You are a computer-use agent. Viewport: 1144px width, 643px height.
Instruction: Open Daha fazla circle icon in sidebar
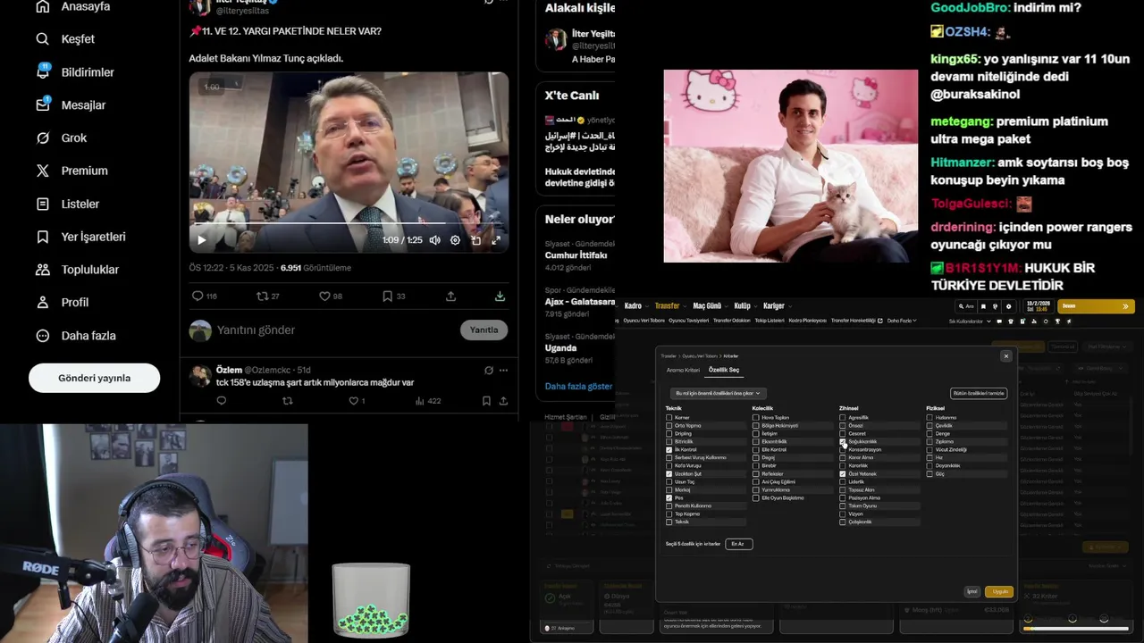(42, 336)
